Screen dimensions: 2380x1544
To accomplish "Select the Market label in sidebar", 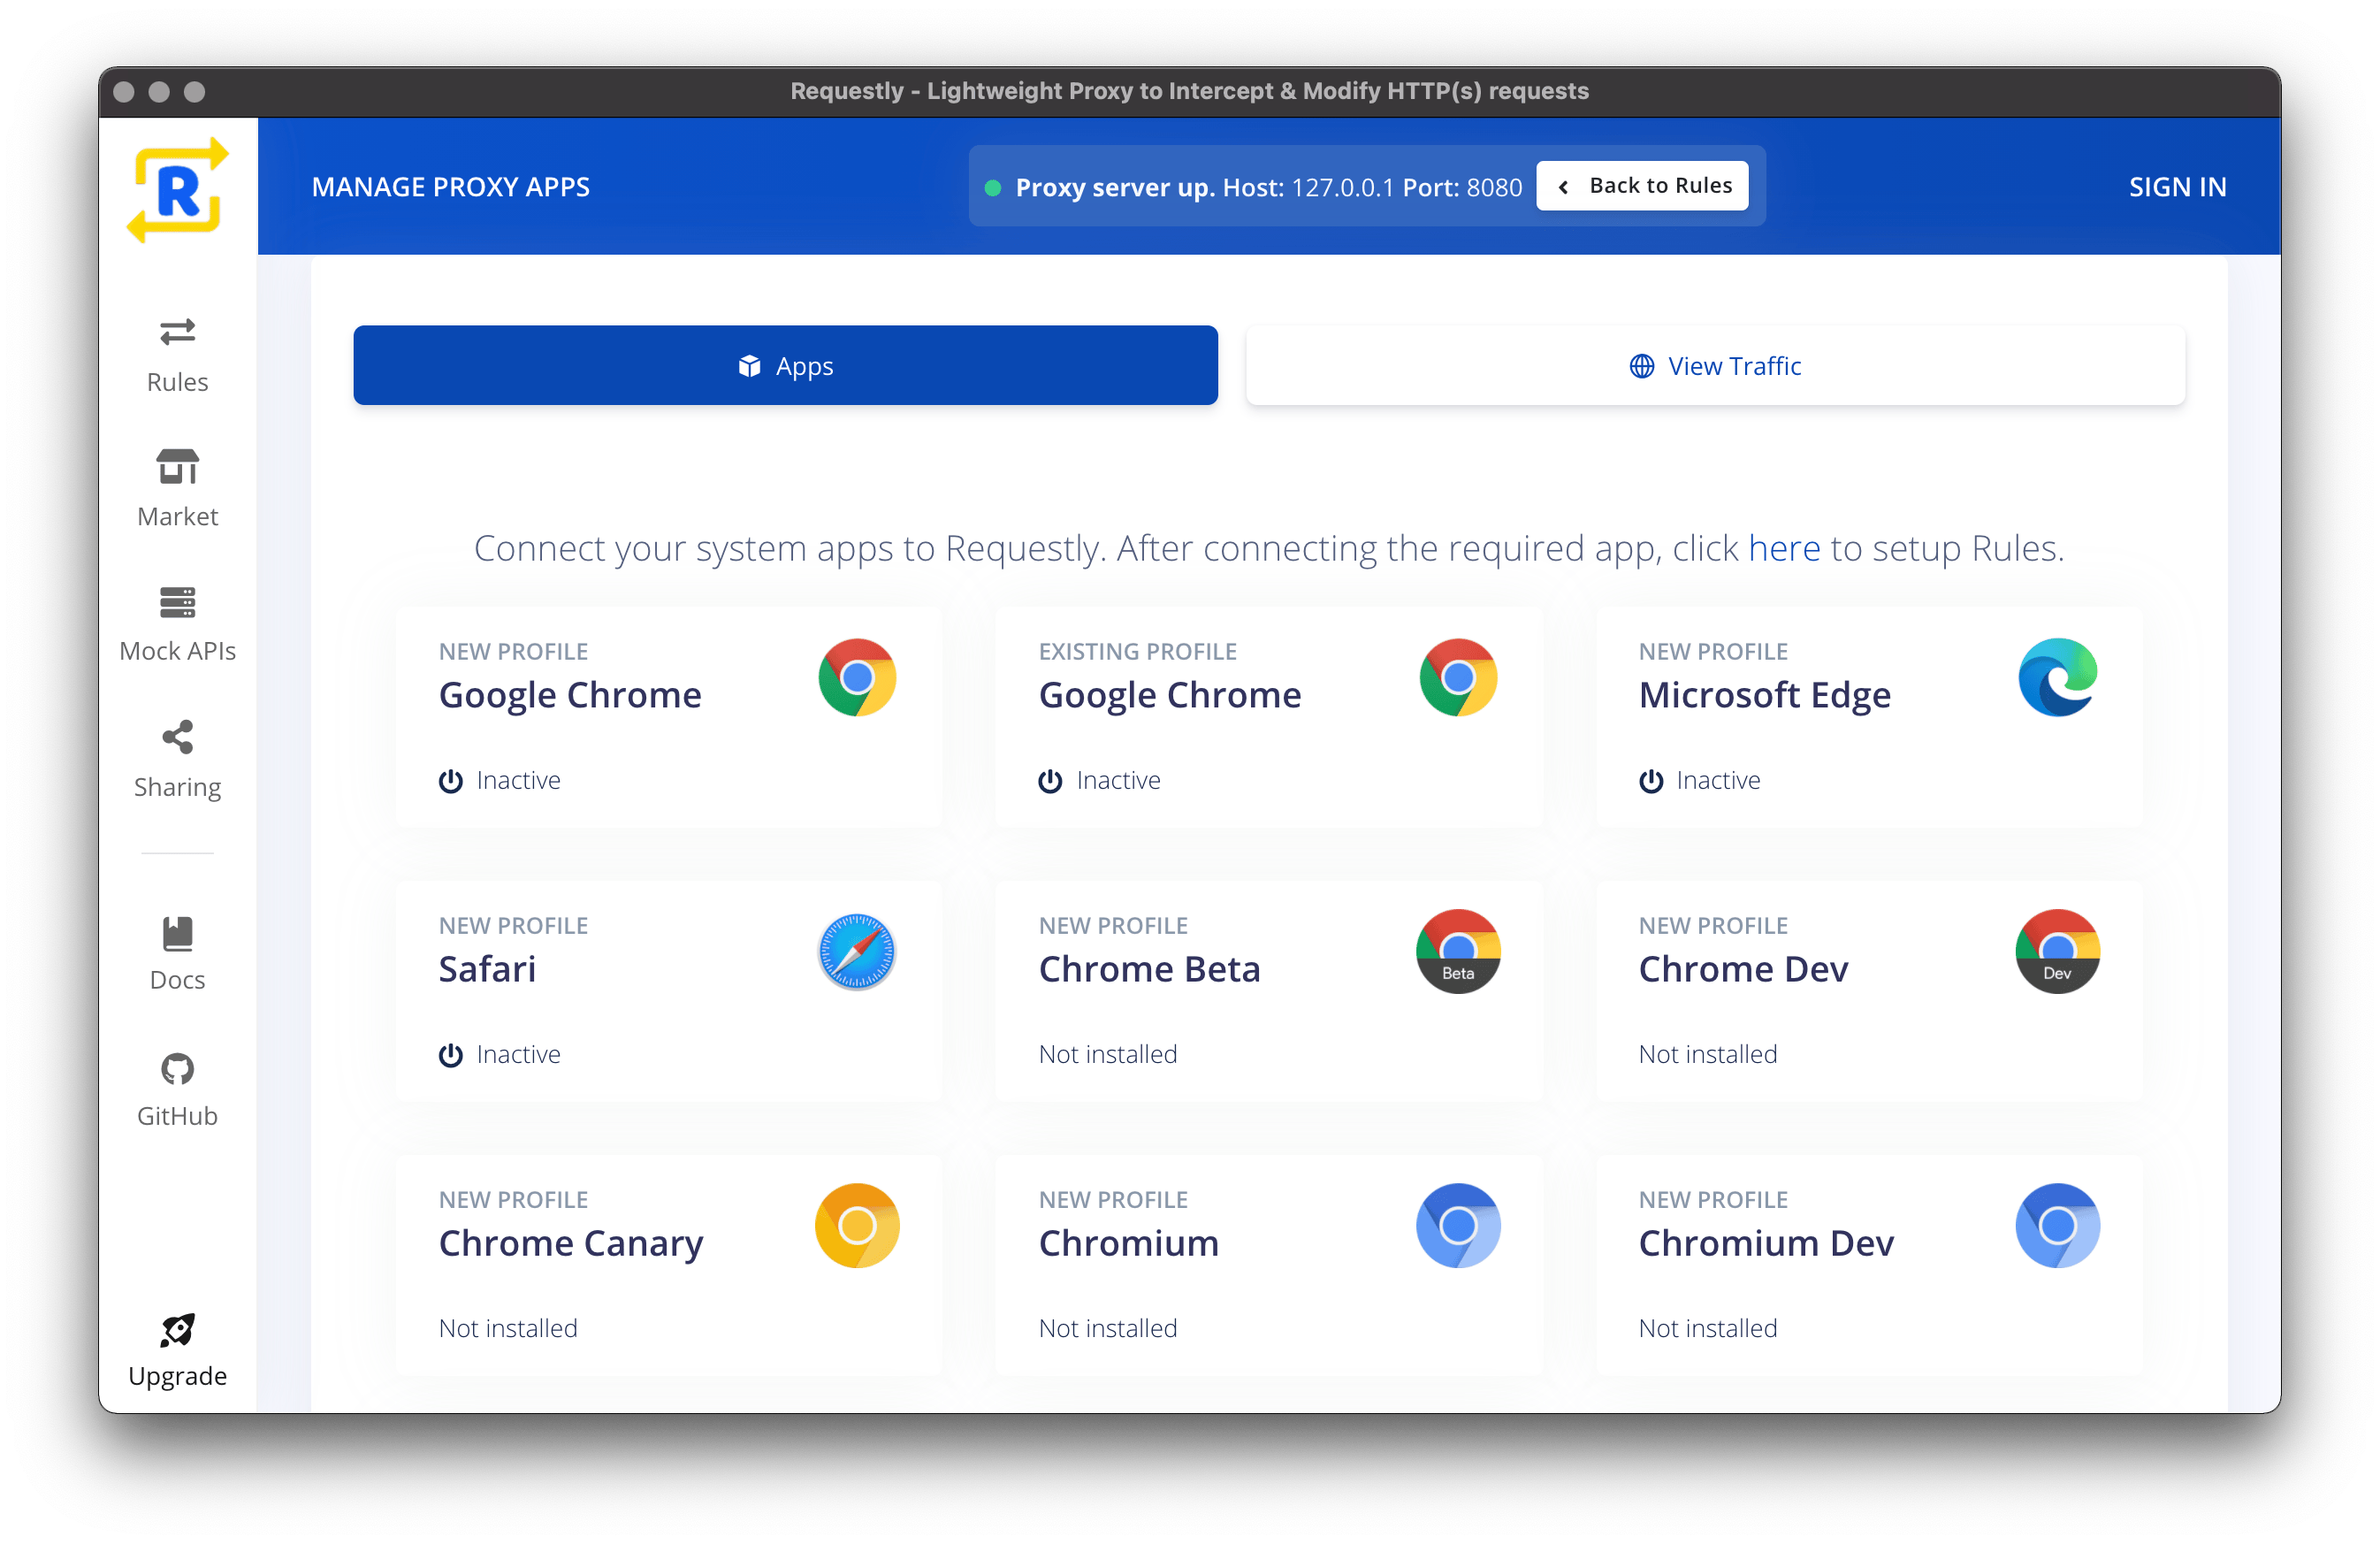I will [x=178, y=516].
